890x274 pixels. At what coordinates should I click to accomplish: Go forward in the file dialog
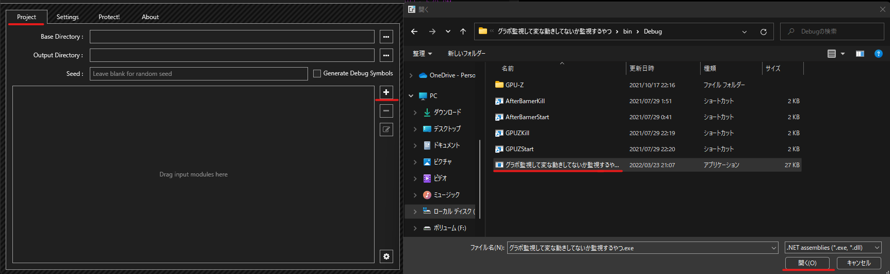(x=432, y=31)
